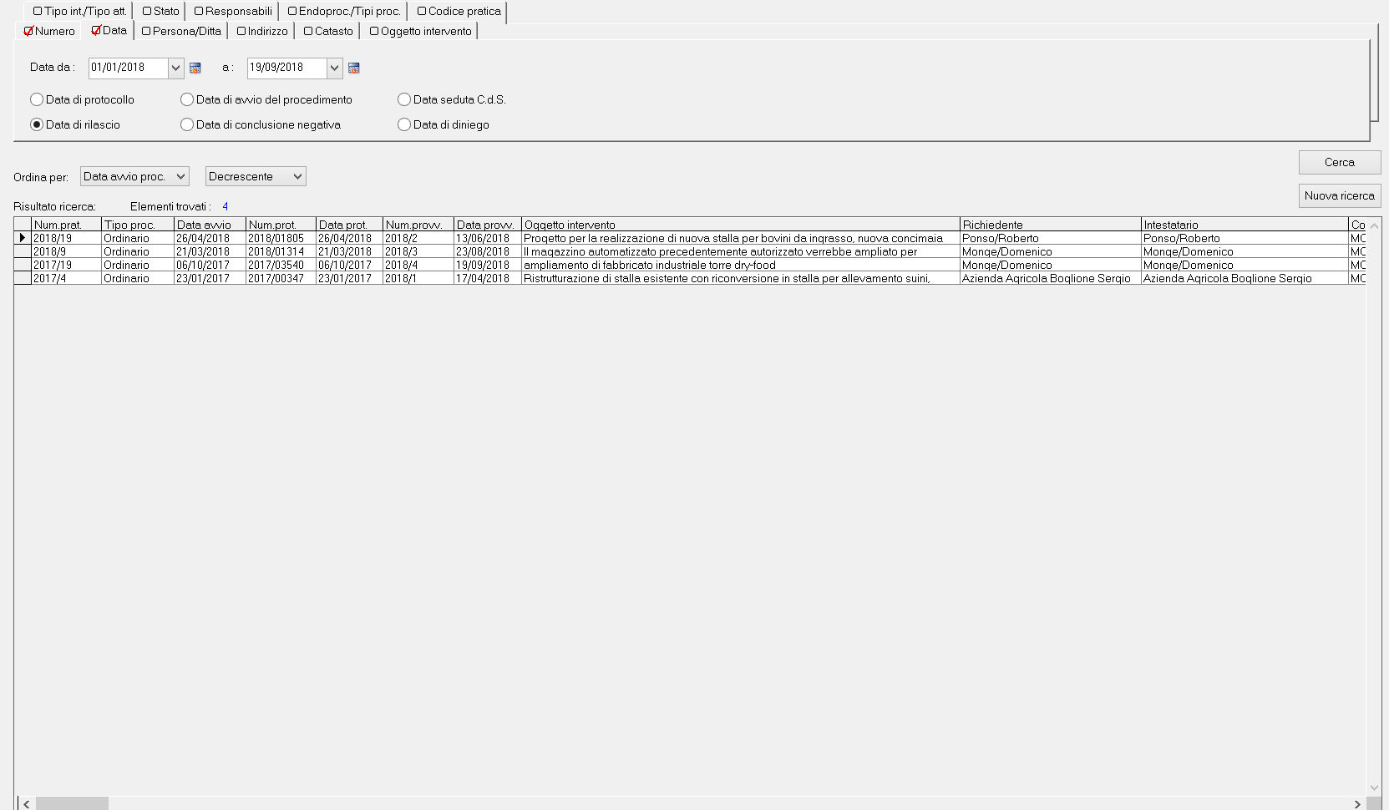Select 'Data di protocollo' radio option
The width and height of the screenshot is (1389, 810).
tap(37, 99)
